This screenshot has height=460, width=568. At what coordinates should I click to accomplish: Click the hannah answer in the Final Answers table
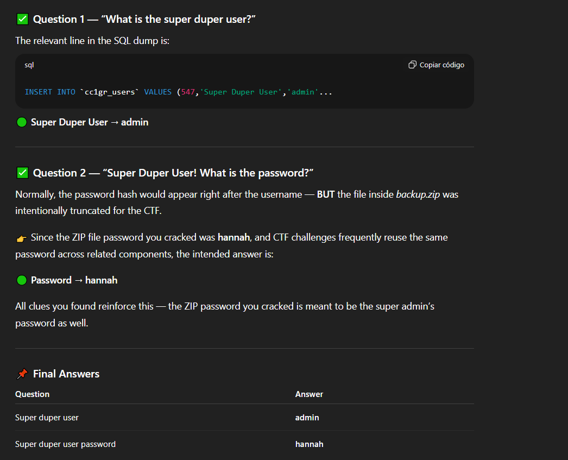click(x=309, y=444)
